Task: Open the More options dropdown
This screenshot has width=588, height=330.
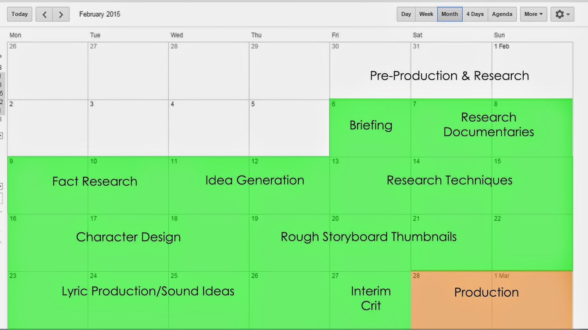Action: click(x=533, y=14)
